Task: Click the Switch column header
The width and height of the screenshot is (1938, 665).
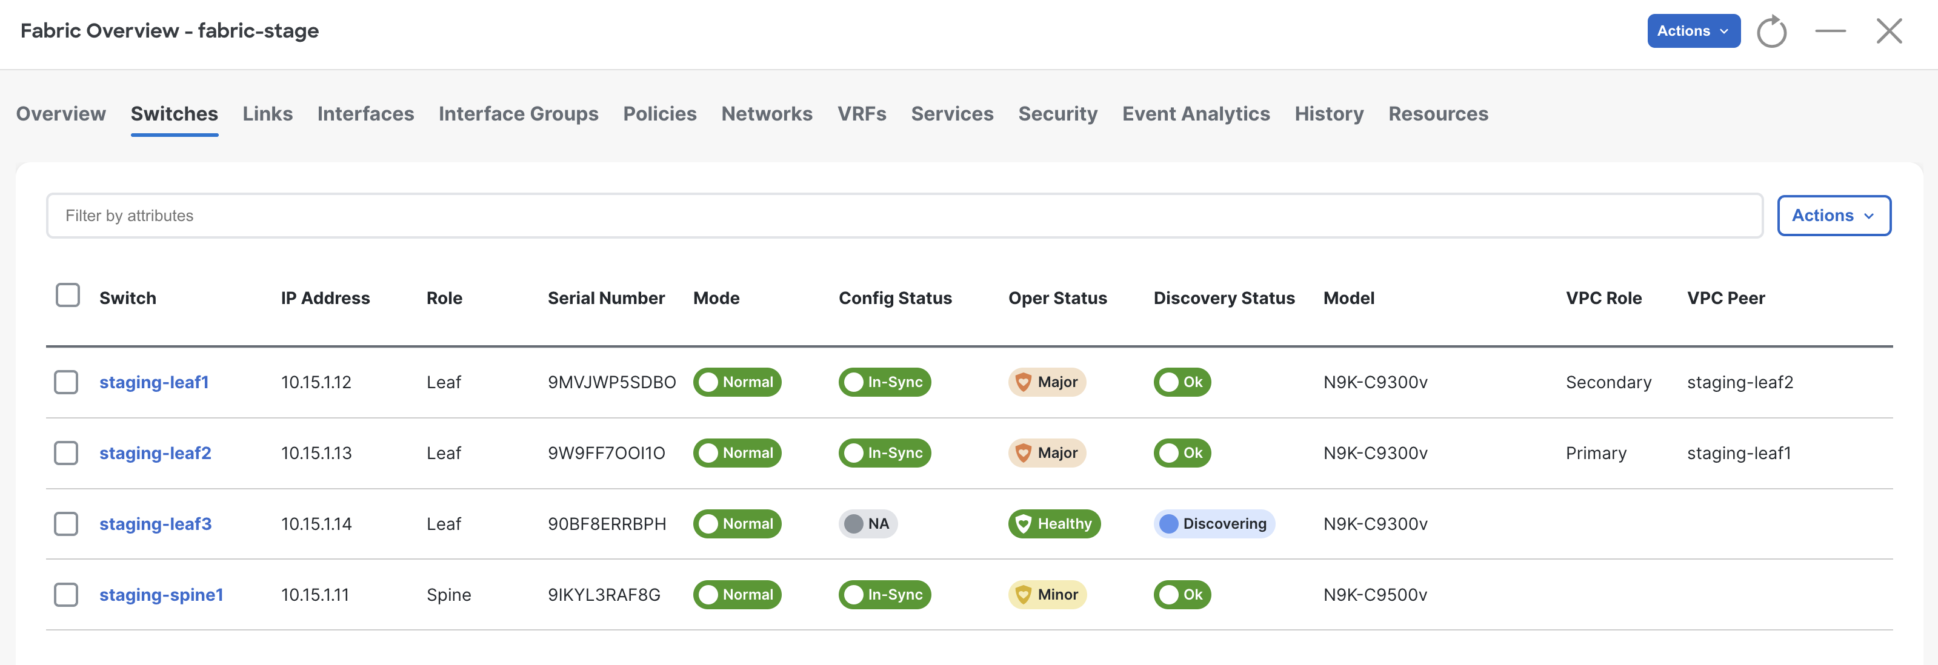Action: click(x=128, y=298)
